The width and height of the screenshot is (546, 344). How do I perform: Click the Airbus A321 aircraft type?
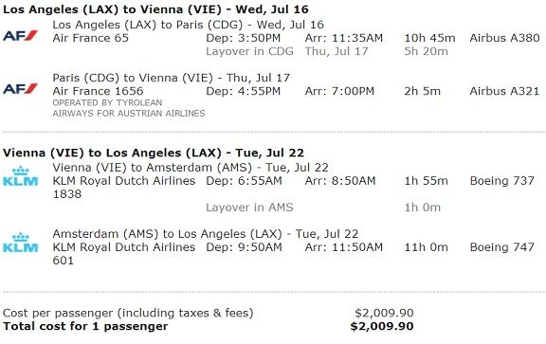[x=504, y=91]
